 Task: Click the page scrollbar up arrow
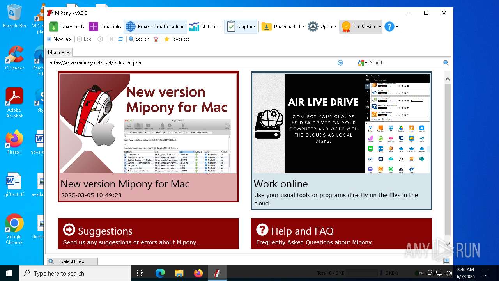click(x=448, y=79)
